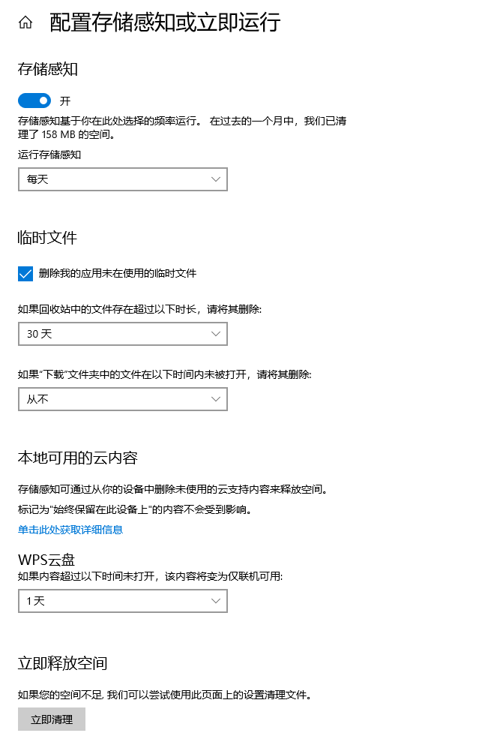Select the 立即释放空间 section heading
Image resolution: width=485 pixels, height=745 pixels.
pyautogui.click(x=63, y=663)
